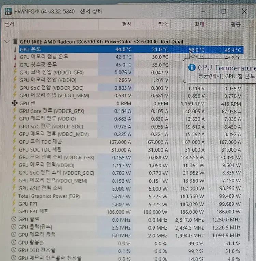
Task: Click the lightning icon of GPU SoC 전류 (VDDCR_SOC)
Action: [14, 126]
